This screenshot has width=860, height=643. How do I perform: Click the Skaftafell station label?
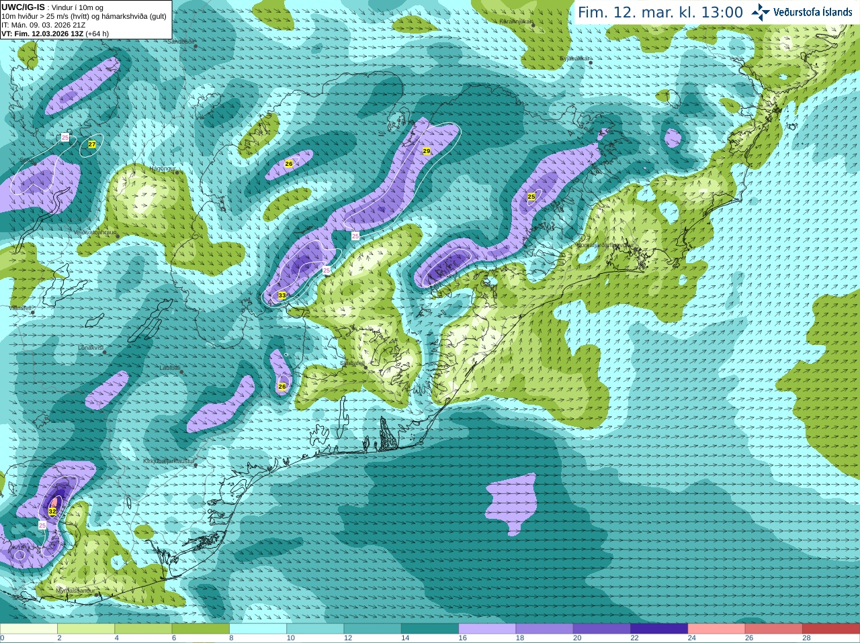(x=352, y=363)
